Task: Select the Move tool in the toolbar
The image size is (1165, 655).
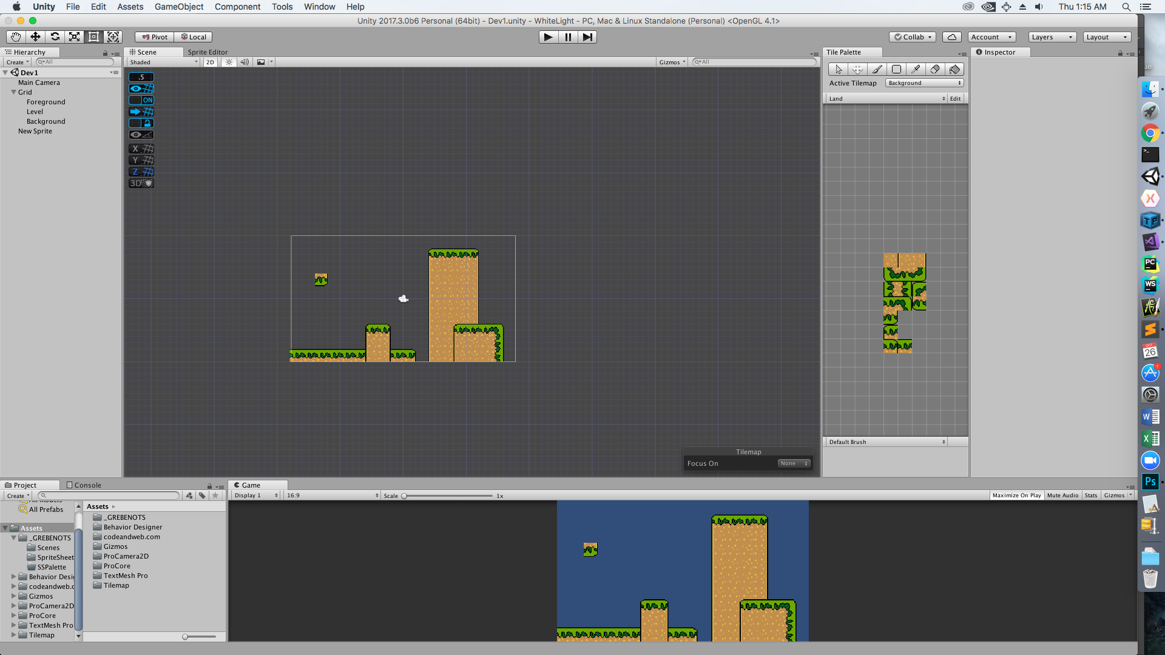Action: [x=35, y=37]
